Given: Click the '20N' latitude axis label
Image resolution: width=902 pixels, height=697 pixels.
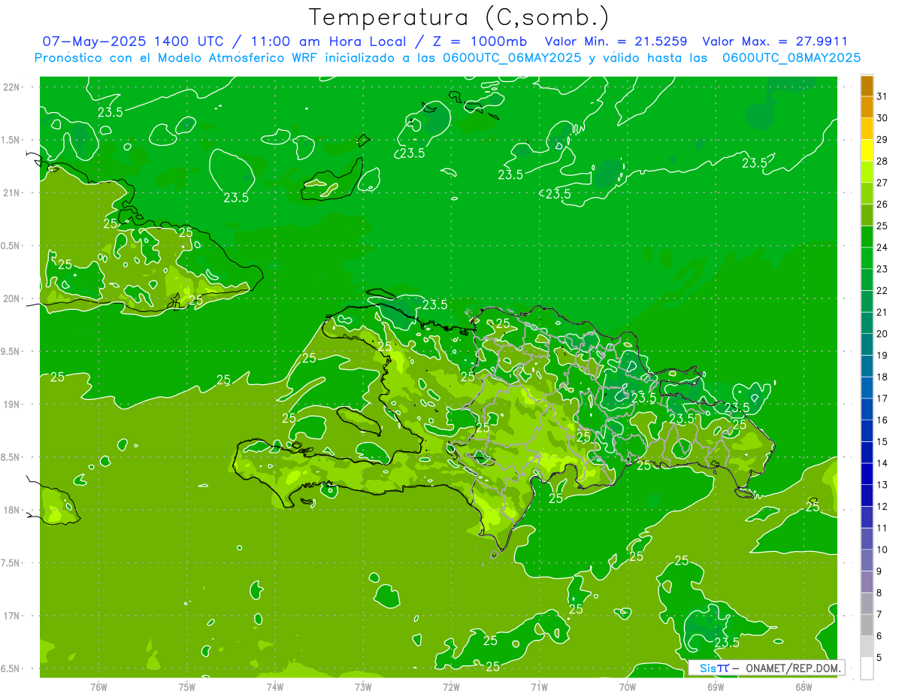Looking at the screenshot, I should [11, 298].
